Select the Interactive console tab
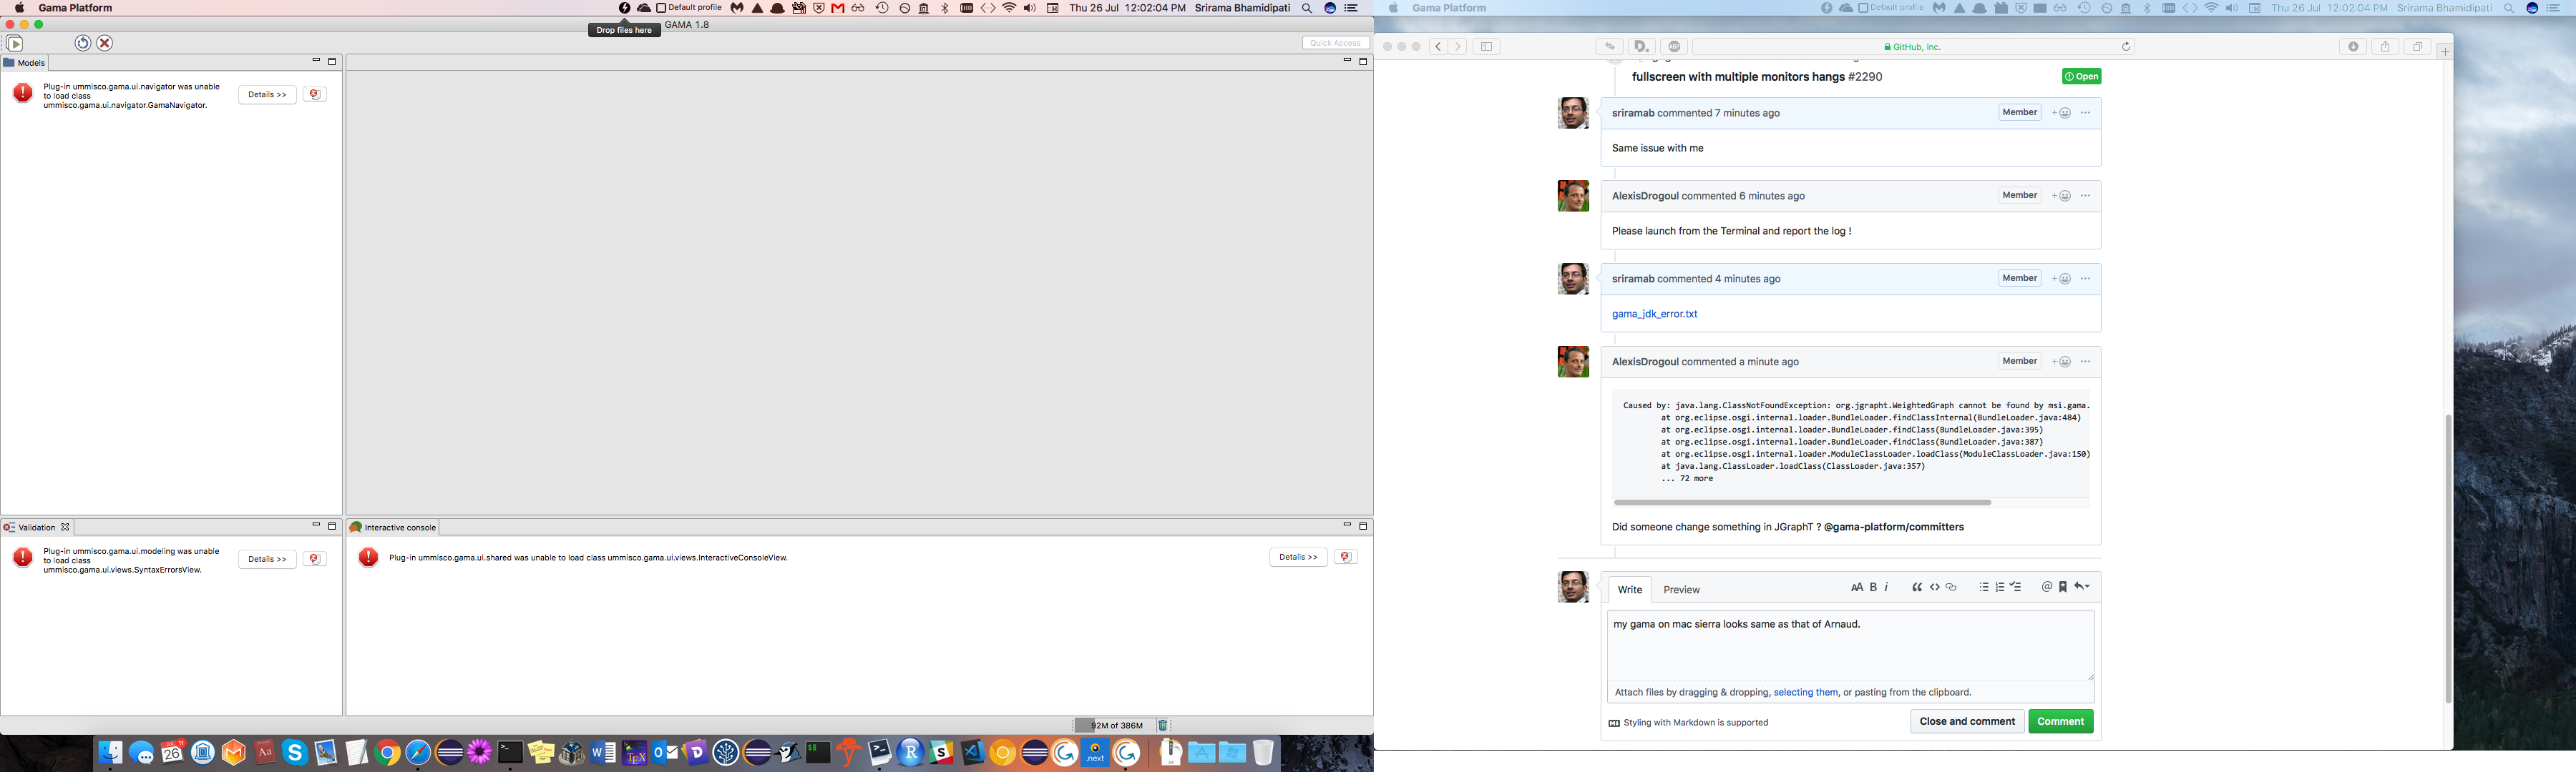Viewport: 2576px width, 772px height. click(394, 528)
